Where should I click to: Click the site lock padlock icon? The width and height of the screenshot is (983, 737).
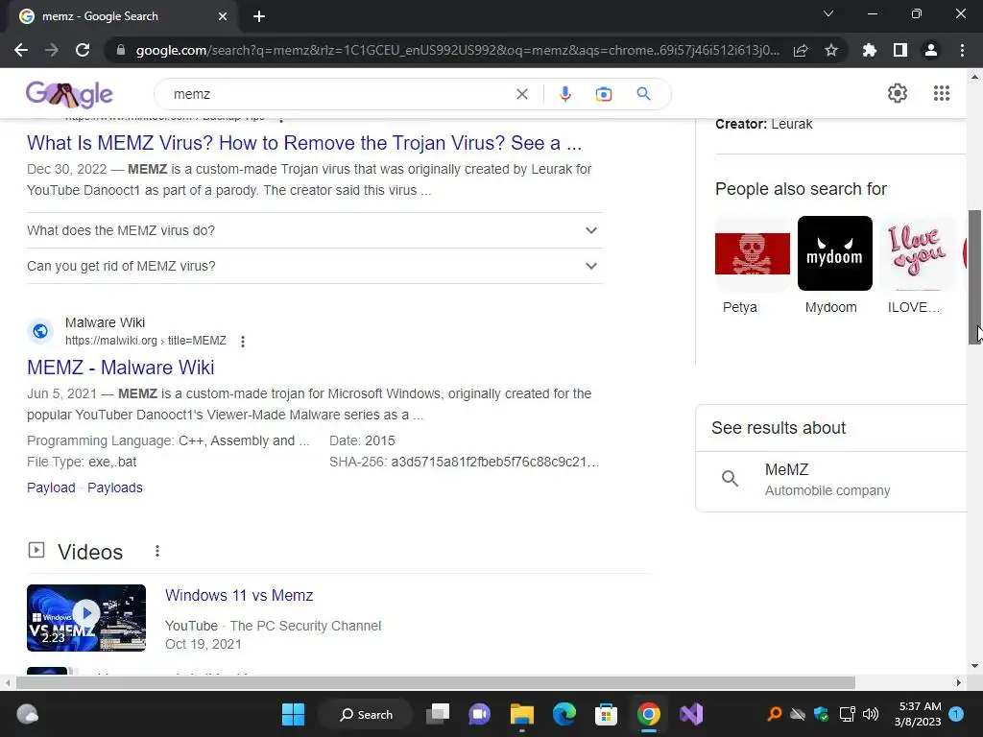click(121, 50)
